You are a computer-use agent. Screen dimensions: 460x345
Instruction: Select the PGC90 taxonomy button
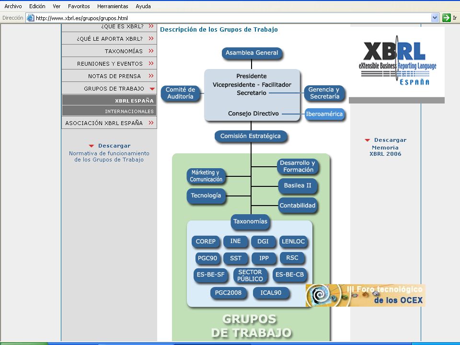click(207, 258)
